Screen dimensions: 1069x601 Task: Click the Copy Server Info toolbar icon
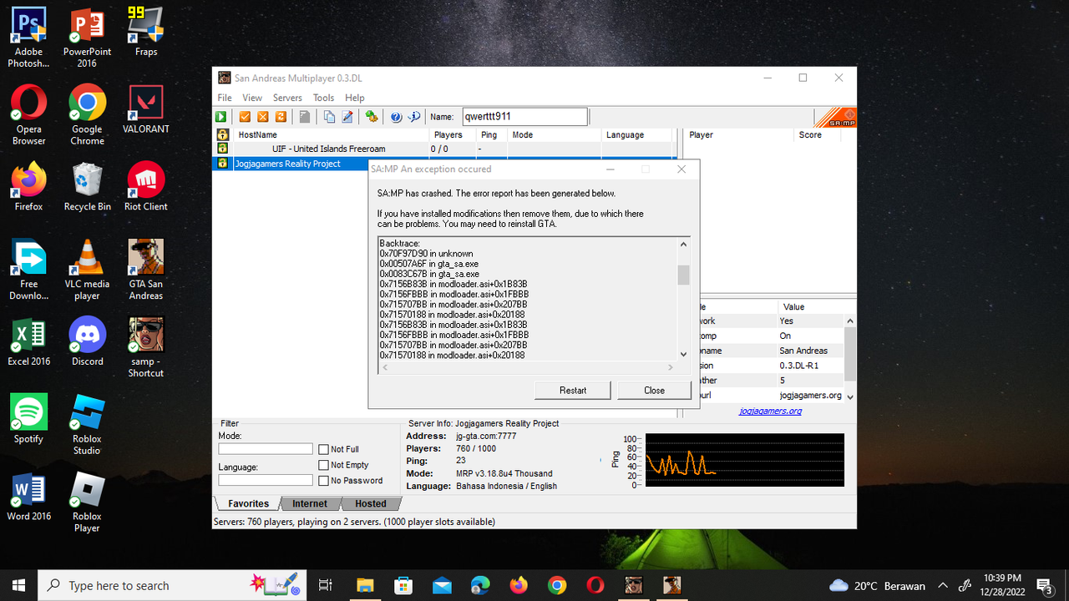[329, 118]
